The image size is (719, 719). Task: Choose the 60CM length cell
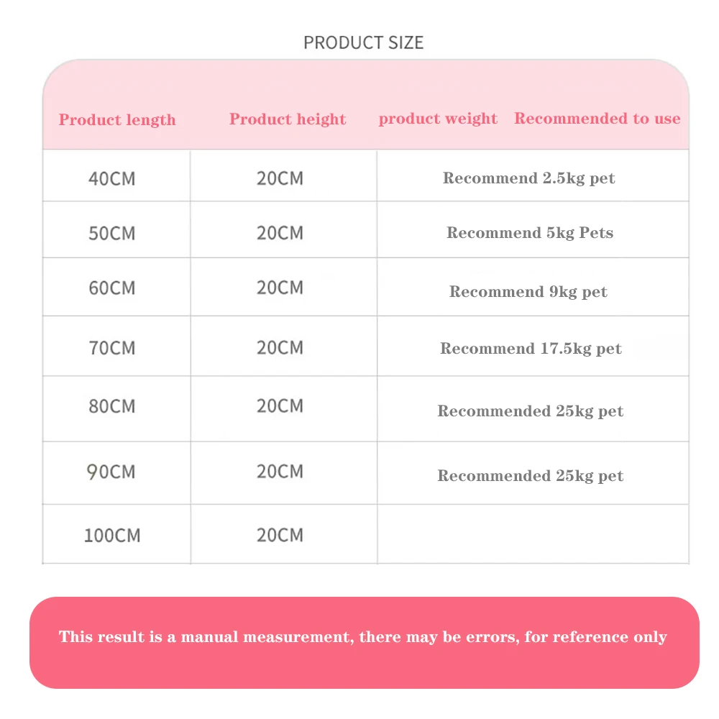(111, 288)
